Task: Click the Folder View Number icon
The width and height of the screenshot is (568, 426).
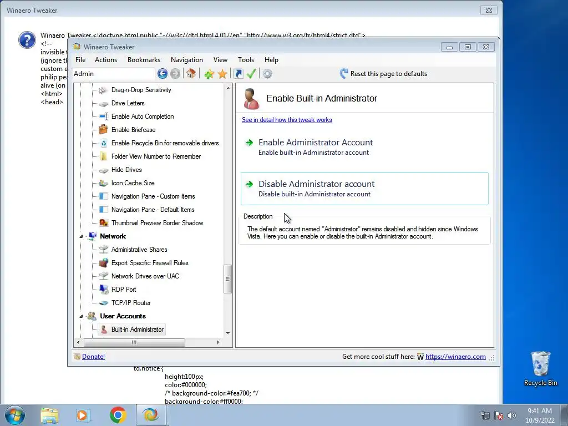Action: 103,156
